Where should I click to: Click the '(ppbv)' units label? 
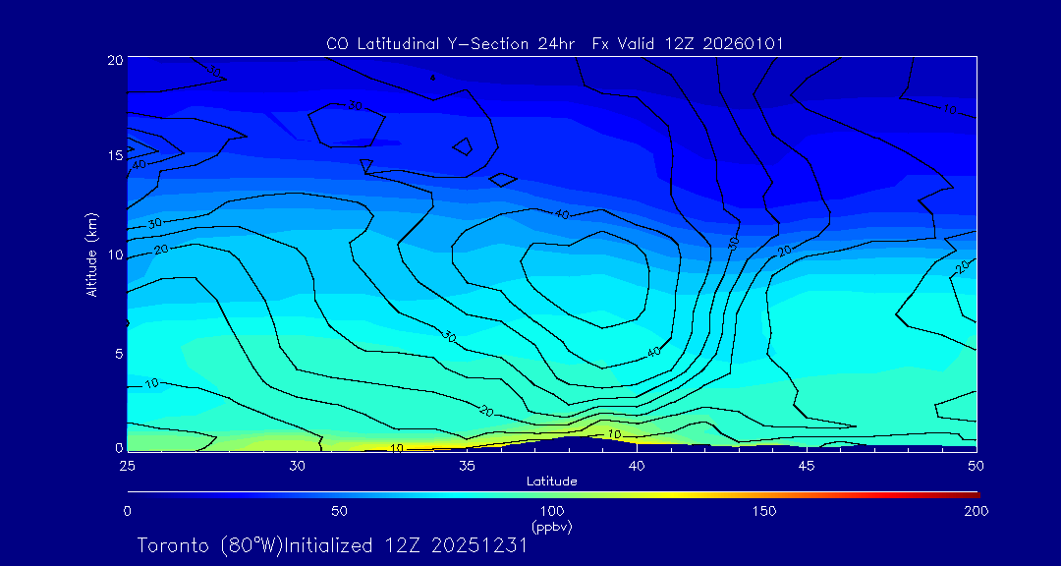(x=552, y=527)
